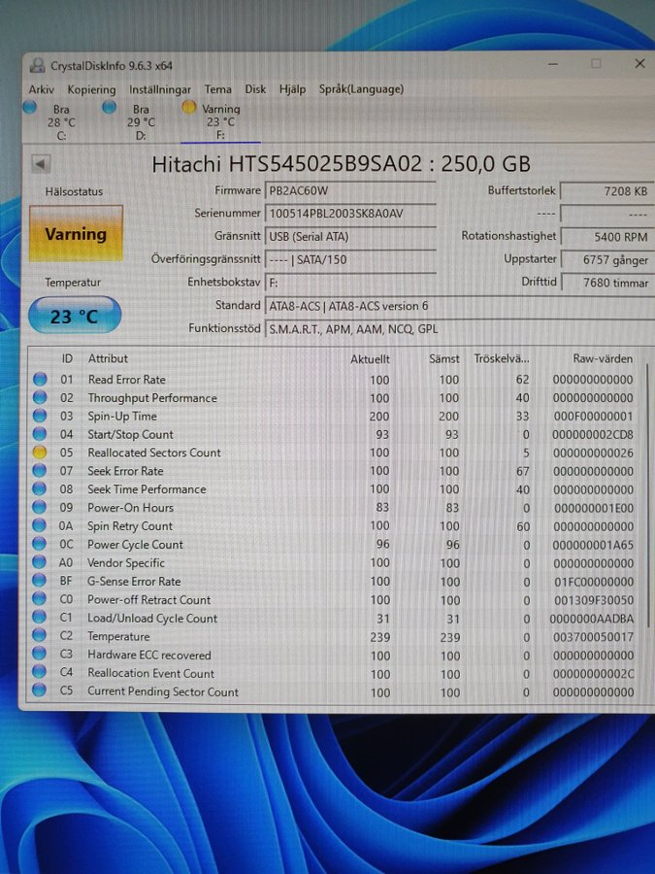This screenshot has width=655, height=874.
Task: Click the CrystalDiskInfo app icon in title bar
Action: coord(37,65)
